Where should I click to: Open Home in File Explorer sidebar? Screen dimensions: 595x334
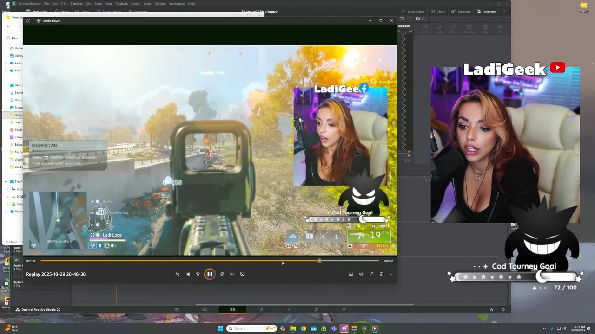16,48
